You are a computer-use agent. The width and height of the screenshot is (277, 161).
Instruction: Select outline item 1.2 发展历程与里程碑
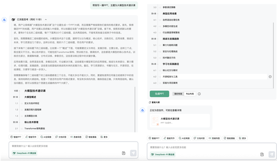coord(33,109)
